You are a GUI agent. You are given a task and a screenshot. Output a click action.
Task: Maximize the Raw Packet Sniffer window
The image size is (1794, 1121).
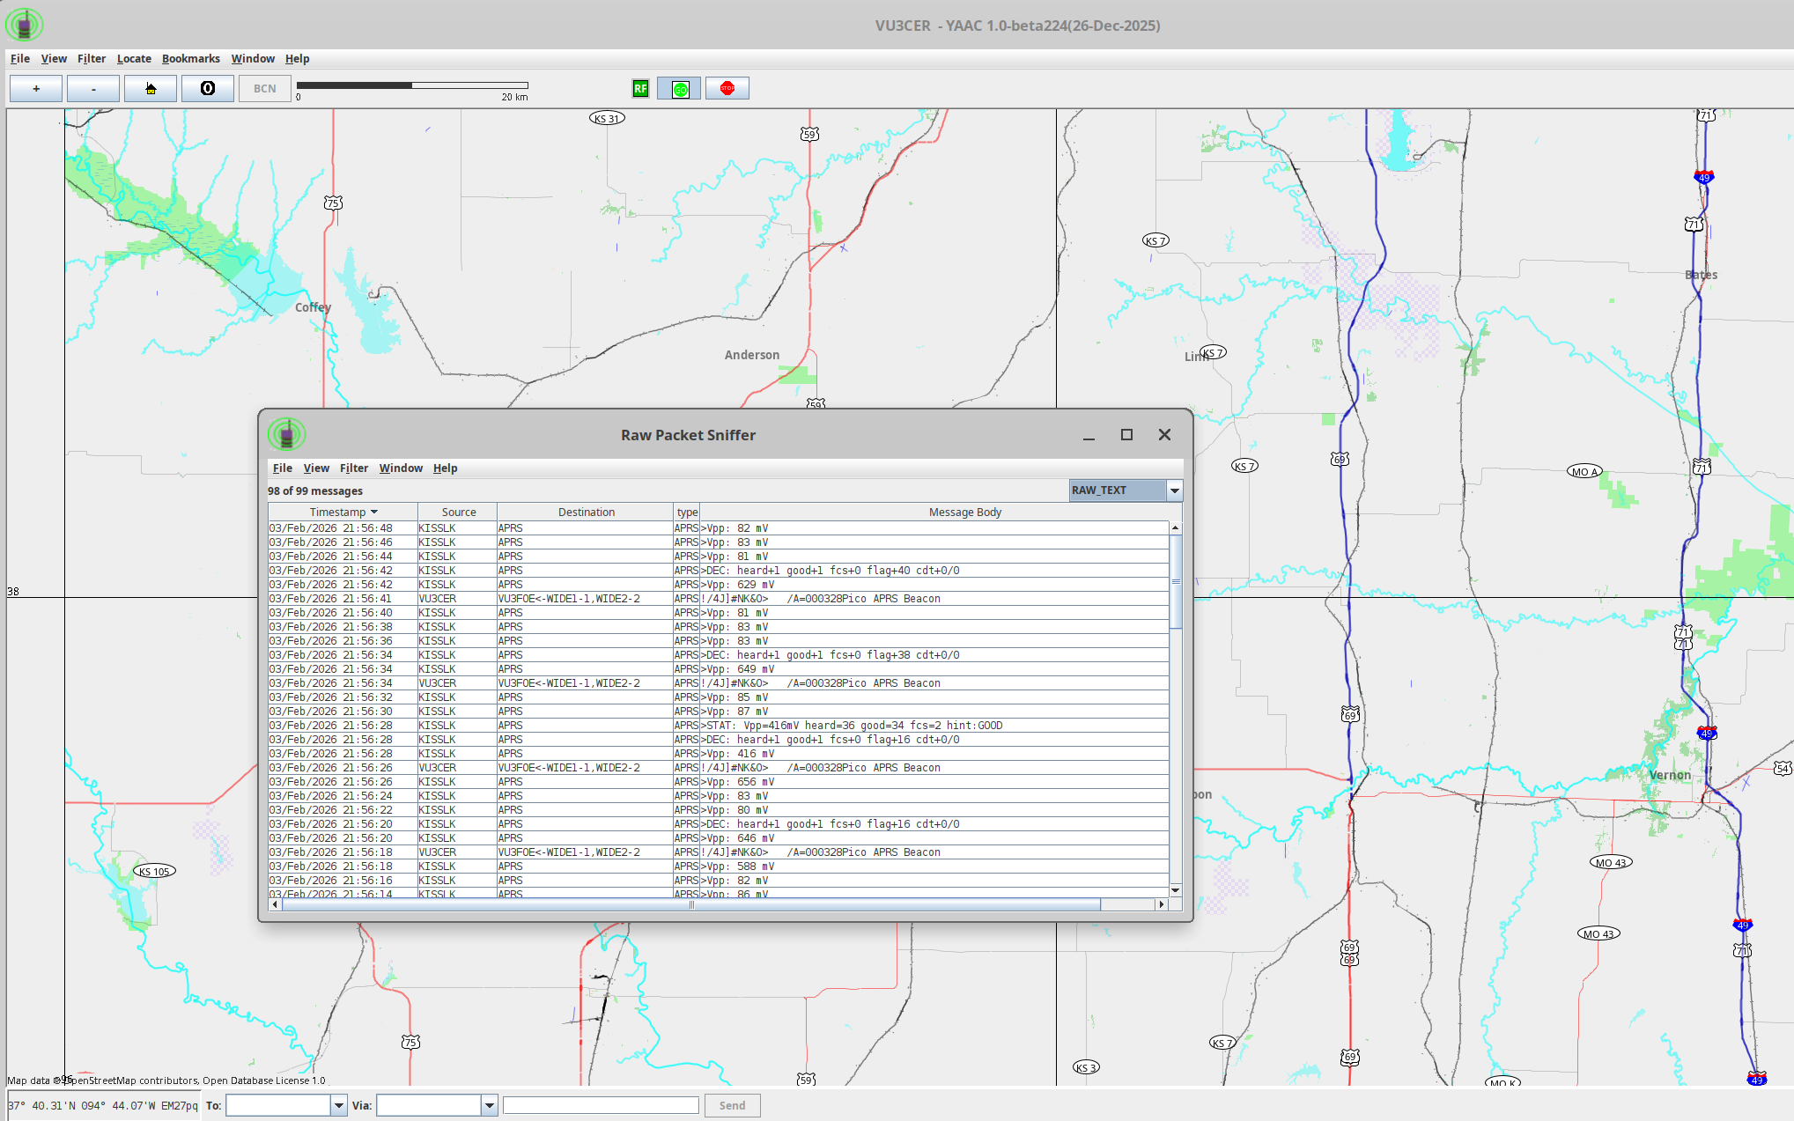(x=1126, y=435)
